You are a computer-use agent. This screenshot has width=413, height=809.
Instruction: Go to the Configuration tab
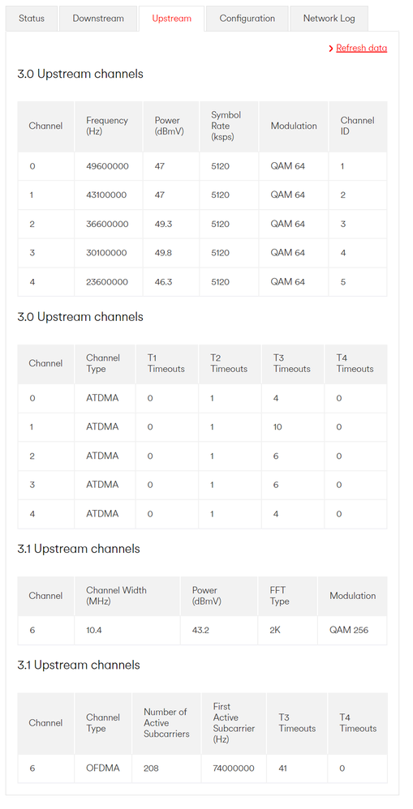[247, 19]
